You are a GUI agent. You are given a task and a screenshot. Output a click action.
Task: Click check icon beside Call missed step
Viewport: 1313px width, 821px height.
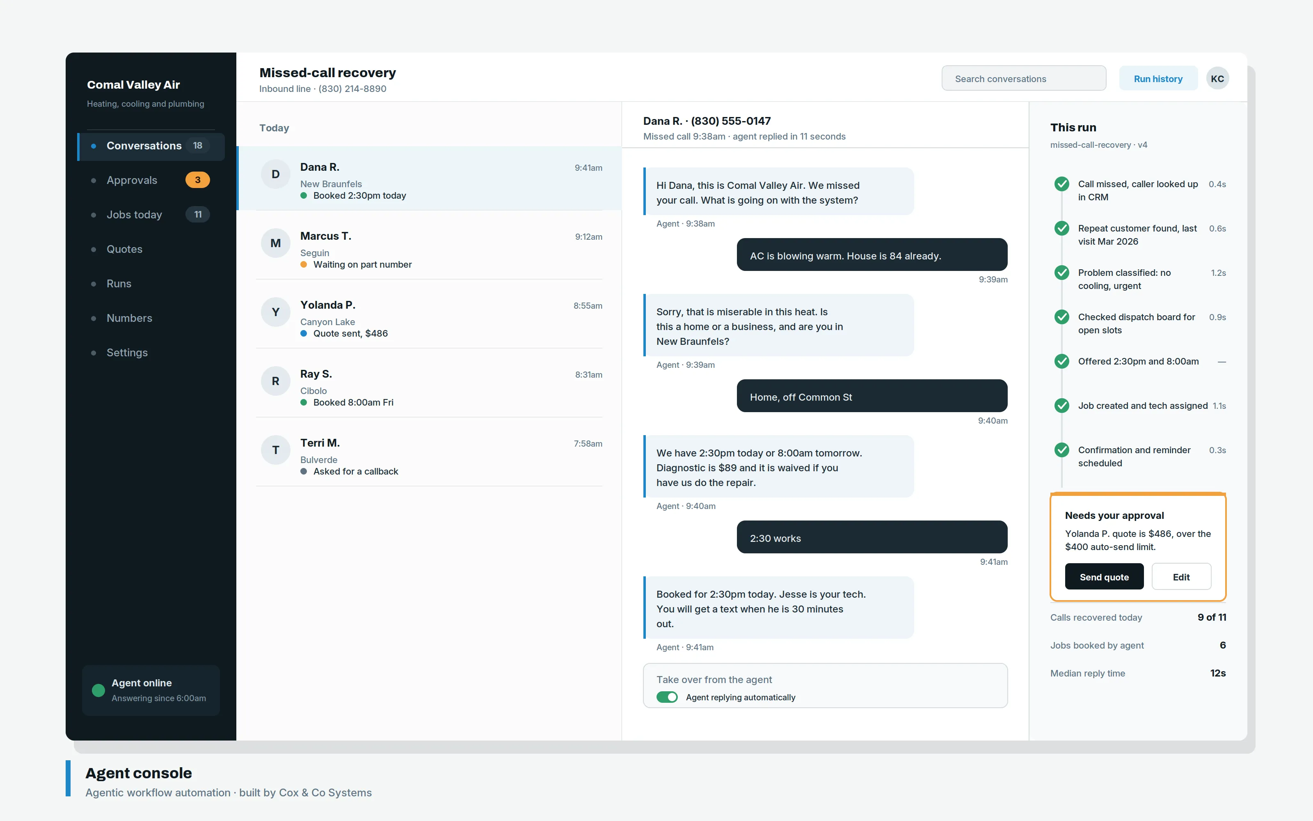pos(1061,184)
